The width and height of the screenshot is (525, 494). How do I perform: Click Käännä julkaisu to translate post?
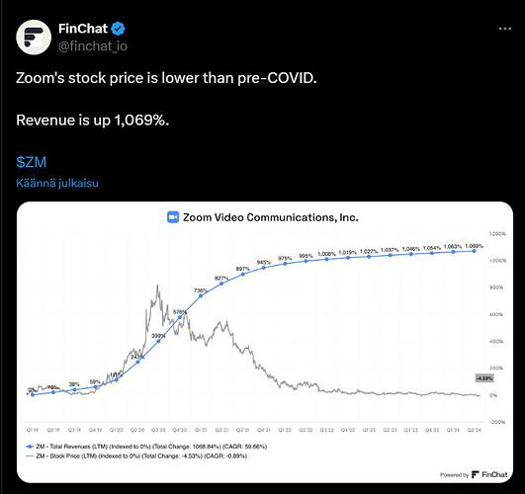(57, 183)
